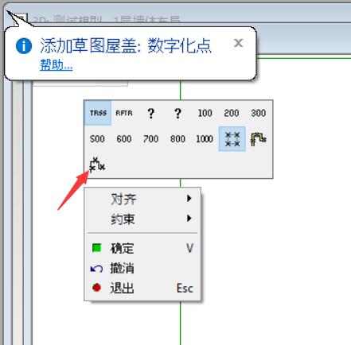Click 撤消 in the context menu
The image size is (351, 345).
pos(142,268)
